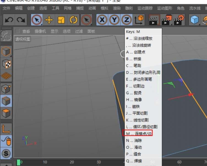Viewport: 207px width, 166px height.
Task: Open the 运动跟踪 menu
Action: click(x=145, y=8)
